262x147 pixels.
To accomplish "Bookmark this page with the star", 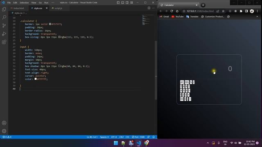I will (223, 11).
